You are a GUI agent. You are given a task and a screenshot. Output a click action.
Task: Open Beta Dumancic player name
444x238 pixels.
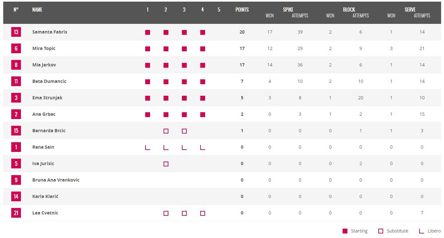pos(49,81)
